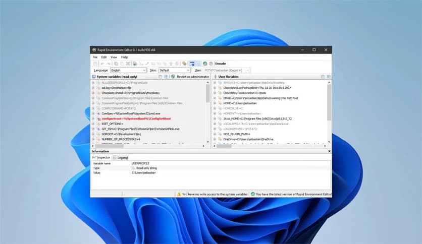Select the ChocolateyToolsLocation=C:\tools variable

pyautogui.click(x=244, y=93)
